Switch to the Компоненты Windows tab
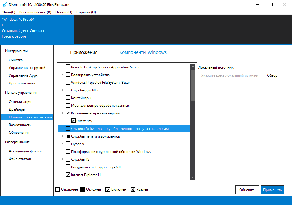This screenshot has width=292, height=205. 143,52
